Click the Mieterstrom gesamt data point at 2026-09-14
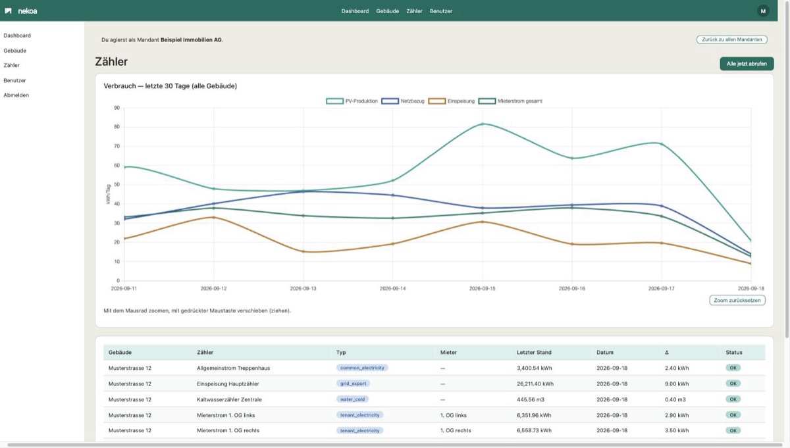 (393, 218)
